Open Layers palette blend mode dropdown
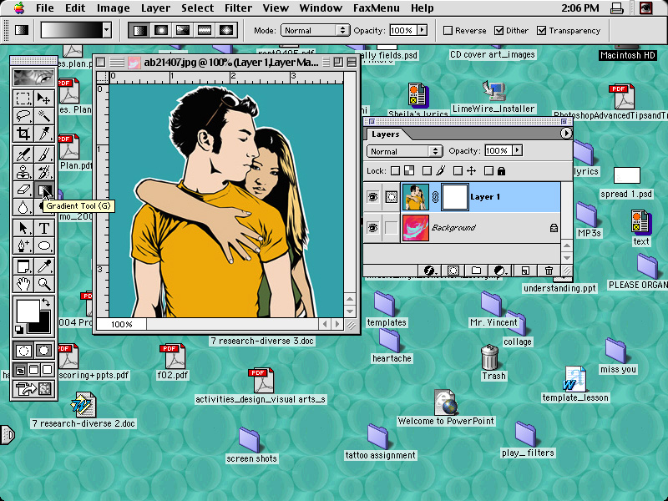 tap(403, 151)
